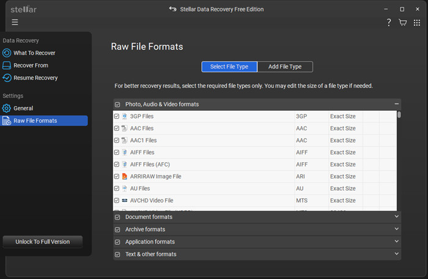Click the ARI extension cell
Image resolution: width=428 pixels, height=279 pixels.
pos(311,176)
